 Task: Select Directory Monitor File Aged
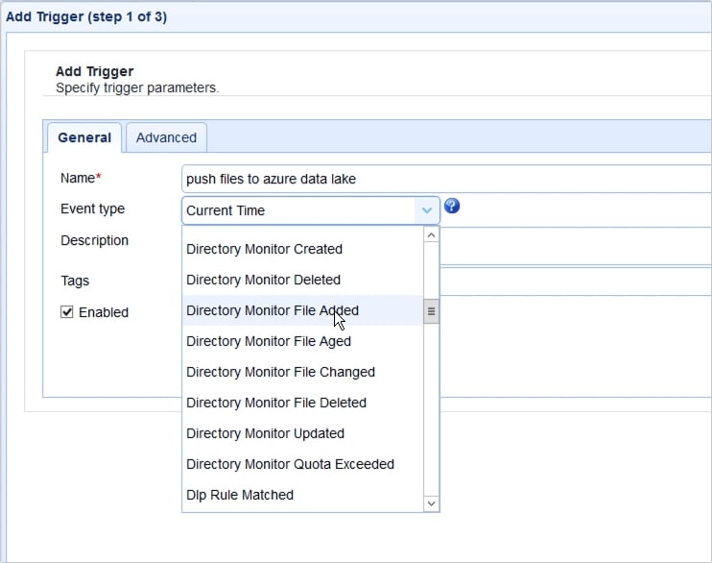point(269,341)
